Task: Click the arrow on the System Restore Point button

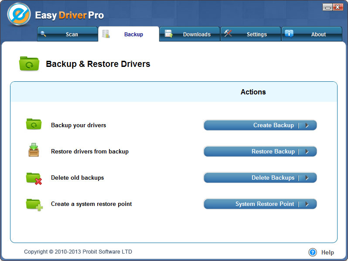Action: click(307, 204)
